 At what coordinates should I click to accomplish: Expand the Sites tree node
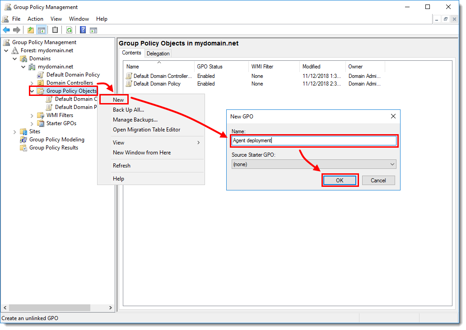[15, 131]
